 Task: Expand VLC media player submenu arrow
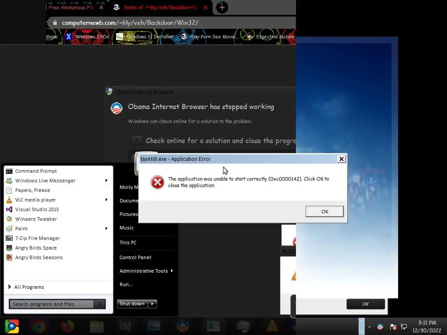(x=107, y=200)
